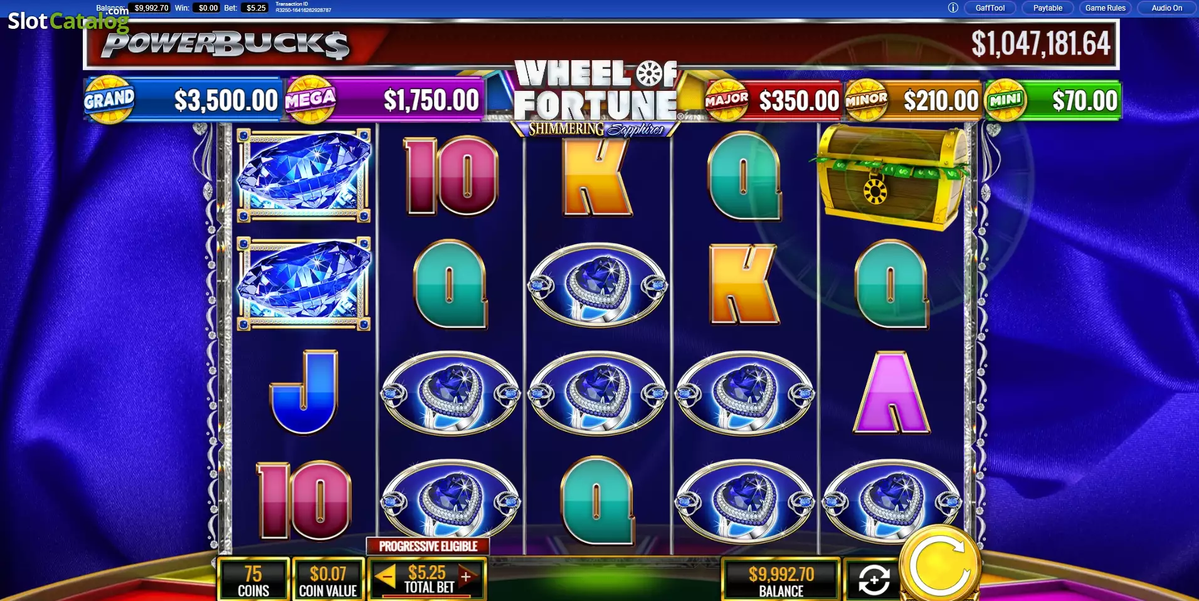Open the GaffTool button
This screenshot has height=601, width=1199.
(990, 8)
